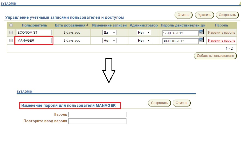Screen dimensions: 241x141
Task: Click the Удалить button
Action: pos(204,15)
